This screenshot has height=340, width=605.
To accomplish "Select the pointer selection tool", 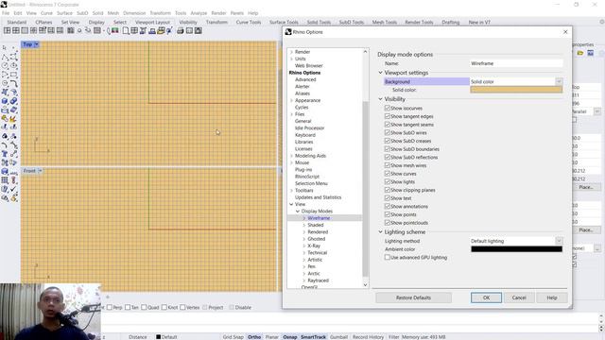I will 5,47.
